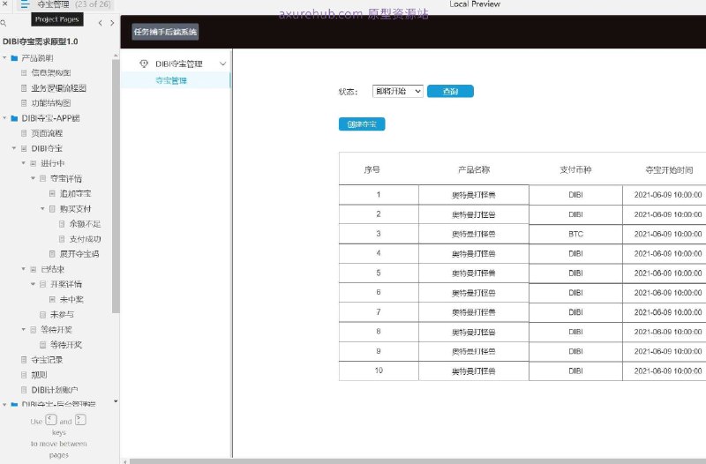Open the 页面流程 page
This screenshot has width=706, height=464.
(47, 133)
